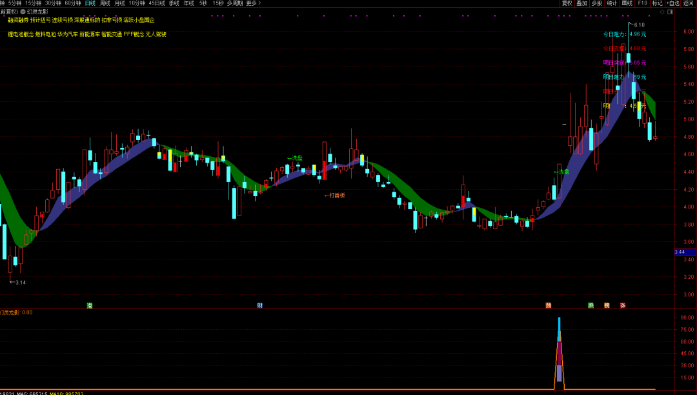Toggle the side panel rectangle icon
The width and height of the screenshot is (697, 395).
(x=670, y=12)
